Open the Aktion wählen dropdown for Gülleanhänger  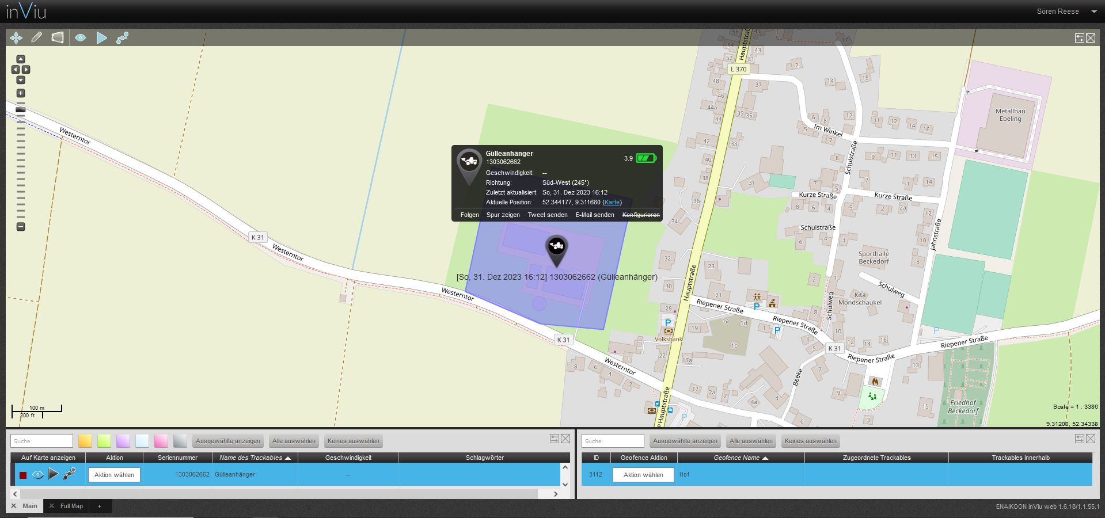coord(113,475)
